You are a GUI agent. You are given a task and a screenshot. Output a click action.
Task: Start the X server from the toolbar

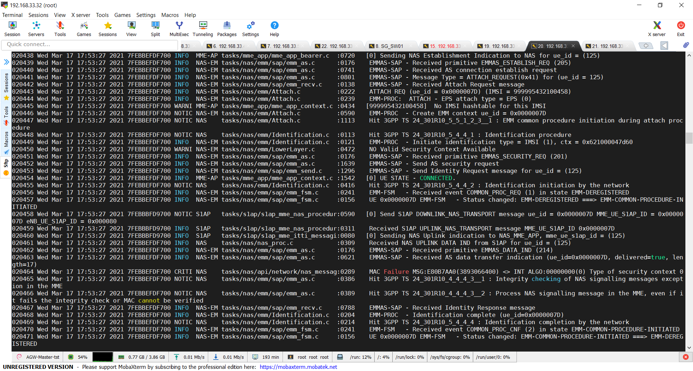656,28
